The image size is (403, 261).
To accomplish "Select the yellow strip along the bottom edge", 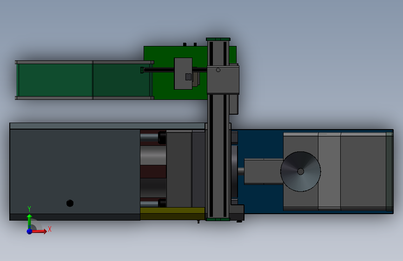I will pyautogui.click(x=172, y=214).
